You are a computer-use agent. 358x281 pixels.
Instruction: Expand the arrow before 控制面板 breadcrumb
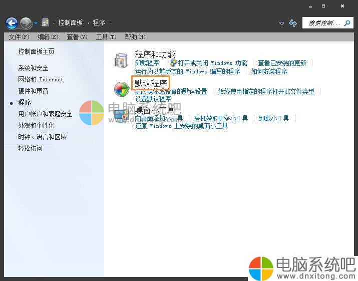[54, 23]
